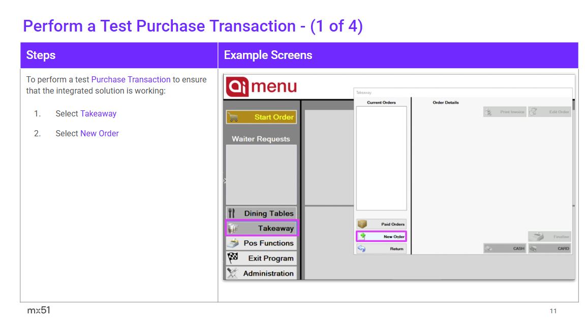
Task: Click the shopping cart icon on Start Order
Action: 233,117
